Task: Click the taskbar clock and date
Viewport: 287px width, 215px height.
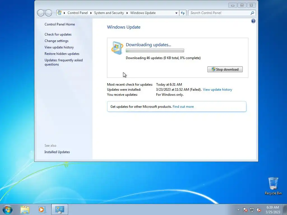Action: pos(273,210)
